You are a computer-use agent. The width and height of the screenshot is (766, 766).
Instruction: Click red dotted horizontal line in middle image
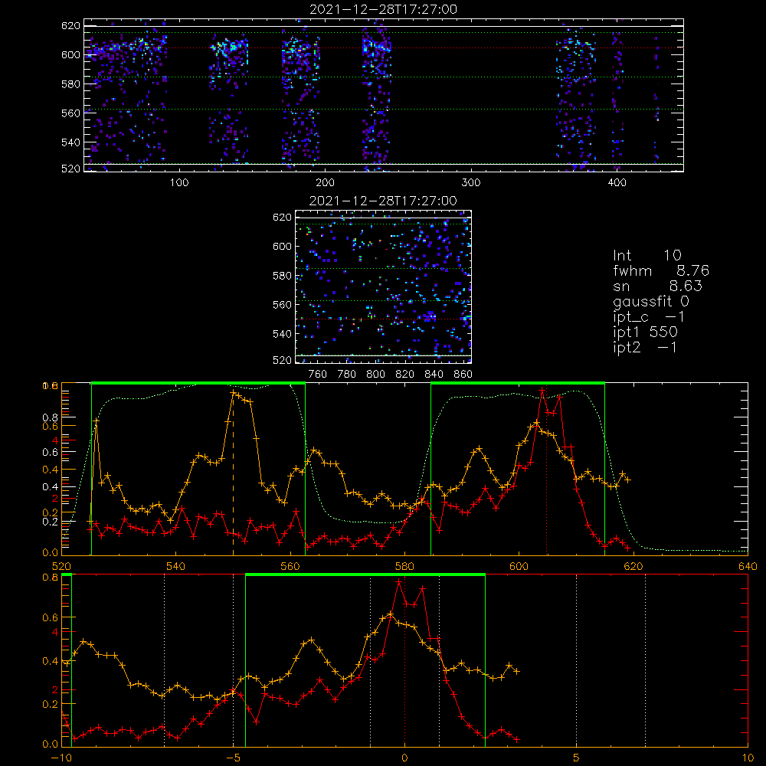click(383, 319)
